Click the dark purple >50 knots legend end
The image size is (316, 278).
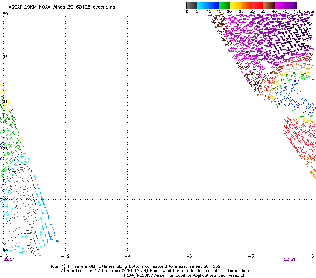tap(296, 5)
